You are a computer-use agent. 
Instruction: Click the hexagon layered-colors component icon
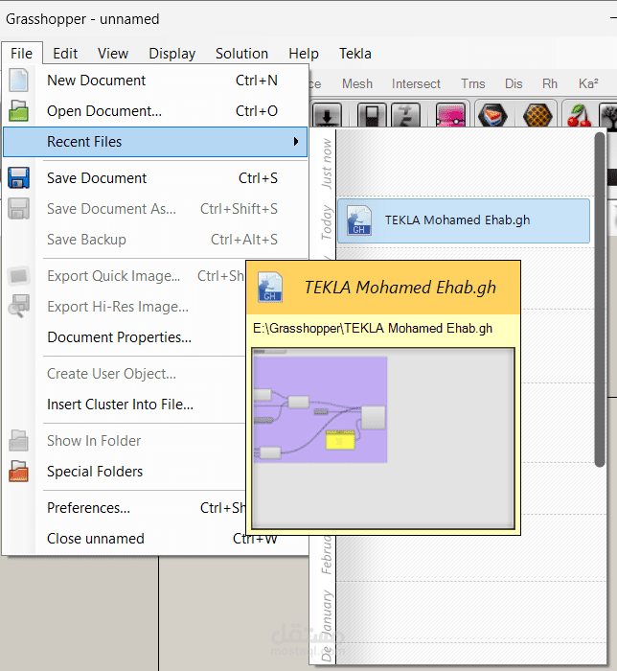point(492,115)
